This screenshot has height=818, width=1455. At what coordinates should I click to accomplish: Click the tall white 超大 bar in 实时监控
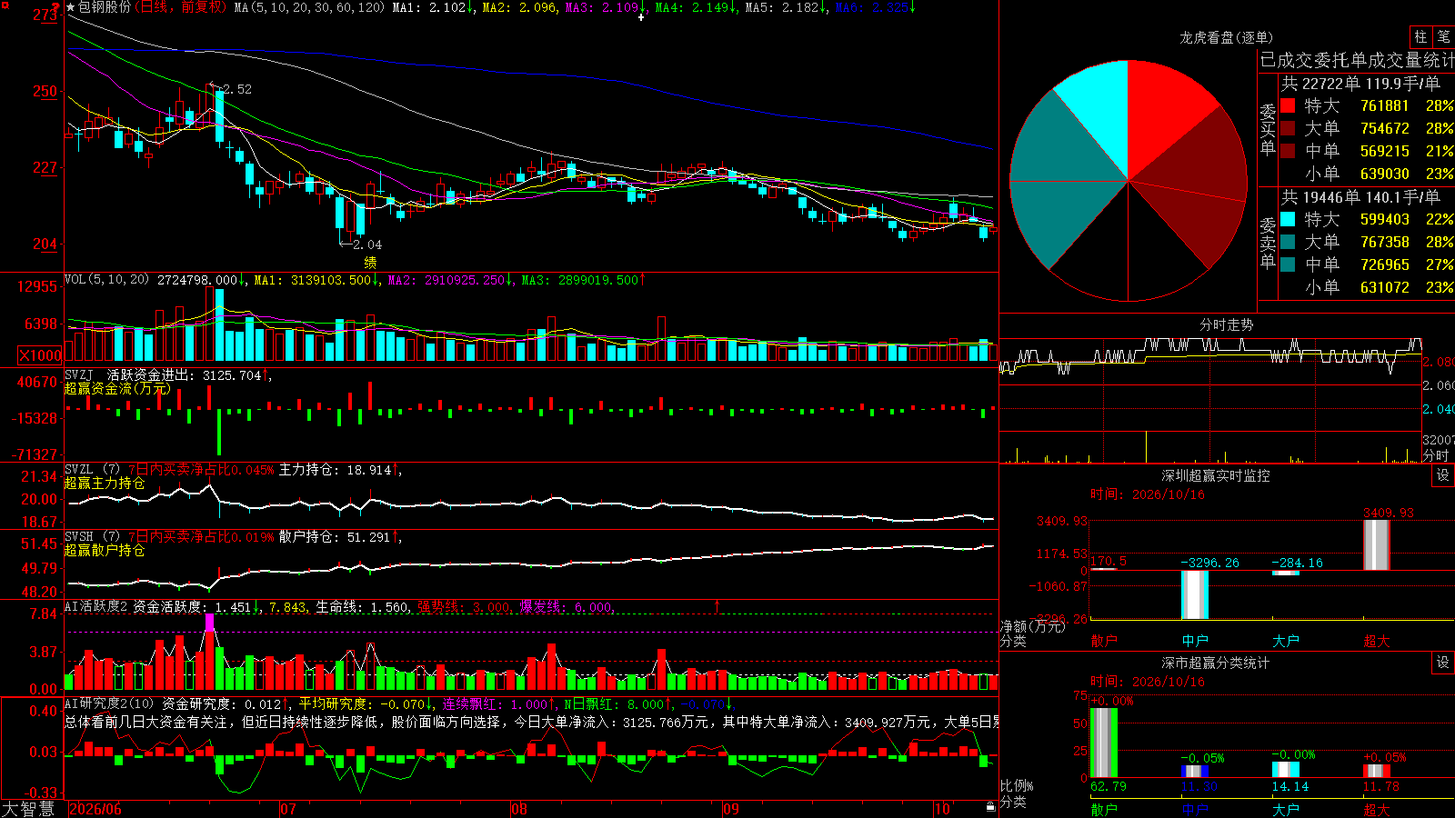click(x=1377, y=544)
